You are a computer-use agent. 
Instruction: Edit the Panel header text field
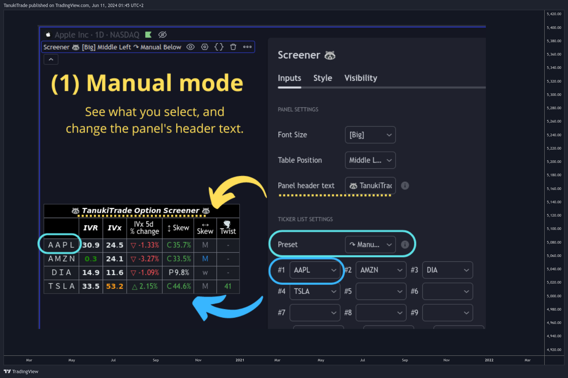(370, 185)
